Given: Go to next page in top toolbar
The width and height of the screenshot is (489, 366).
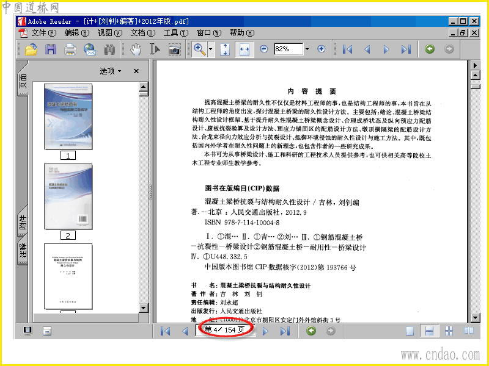Looking at the screenshot, I should point(386,49).
